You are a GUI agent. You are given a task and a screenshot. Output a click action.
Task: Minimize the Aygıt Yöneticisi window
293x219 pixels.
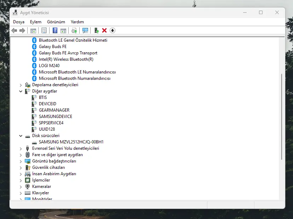coord(245,12)
